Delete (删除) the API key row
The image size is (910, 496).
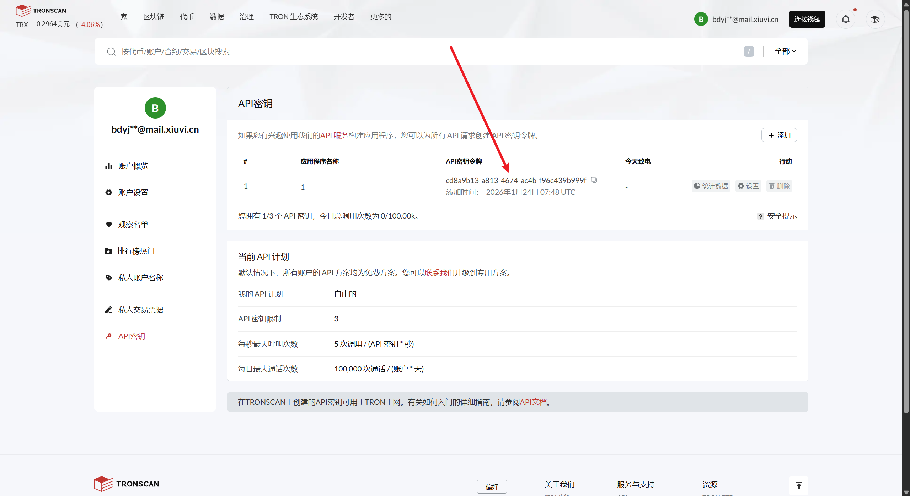[779, 186]
